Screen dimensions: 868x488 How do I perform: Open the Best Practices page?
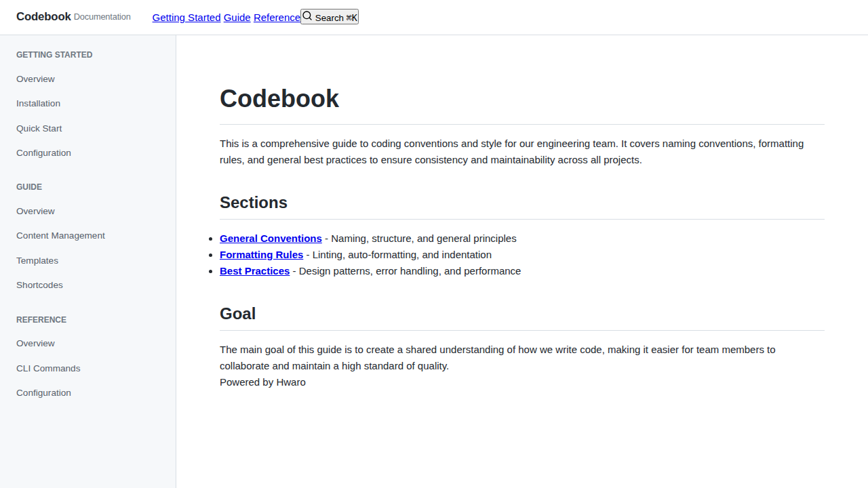coord(254,271)
